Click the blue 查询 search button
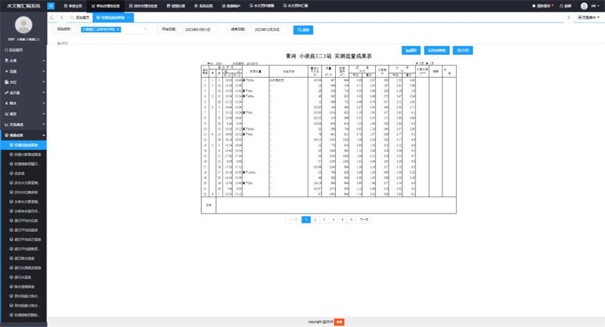The height and width of the screenshot is (327, 605). tap(302, 29)
